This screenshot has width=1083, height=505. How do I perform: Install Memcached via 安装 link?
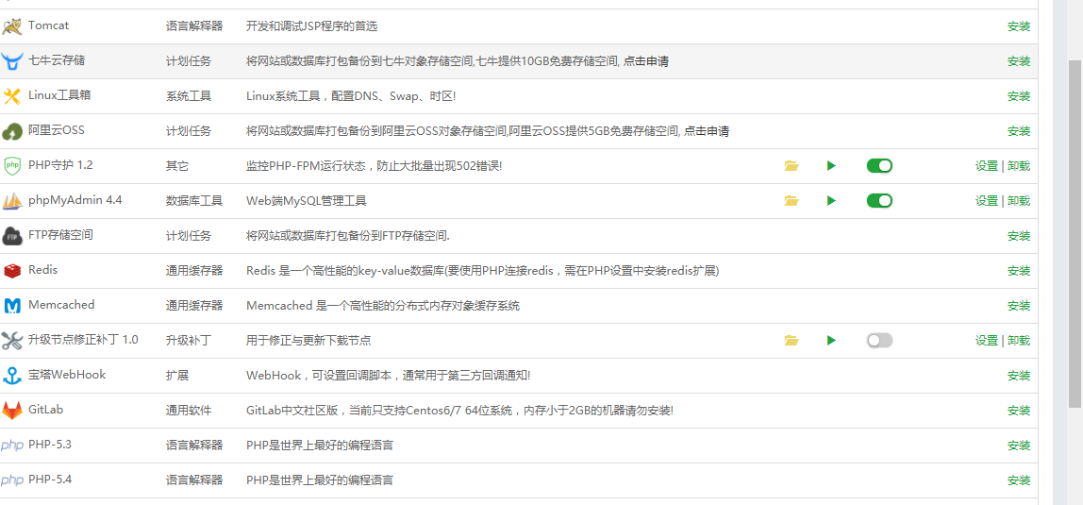1019,305
